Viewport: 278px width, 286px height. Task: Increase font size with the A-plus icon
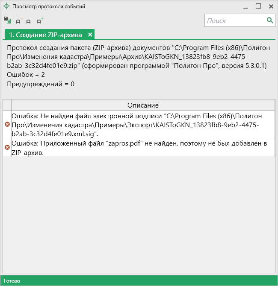[x=39, y=20]
